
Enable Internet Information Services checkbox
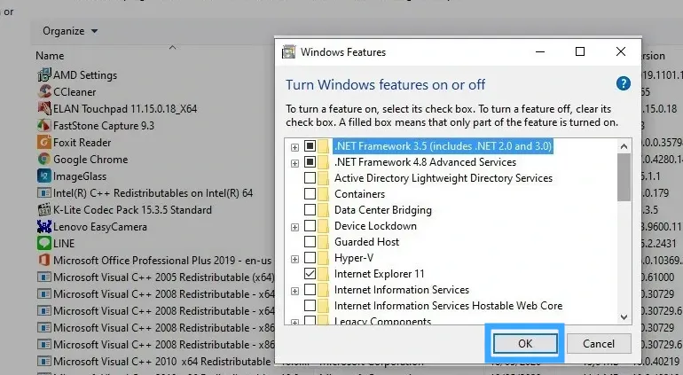pyautogui.click(x=310, y=290)
